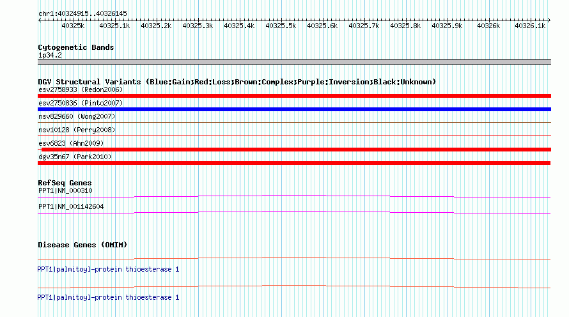
Task: Click the lower orange OMIM gene line
Action: coord(294,287)
